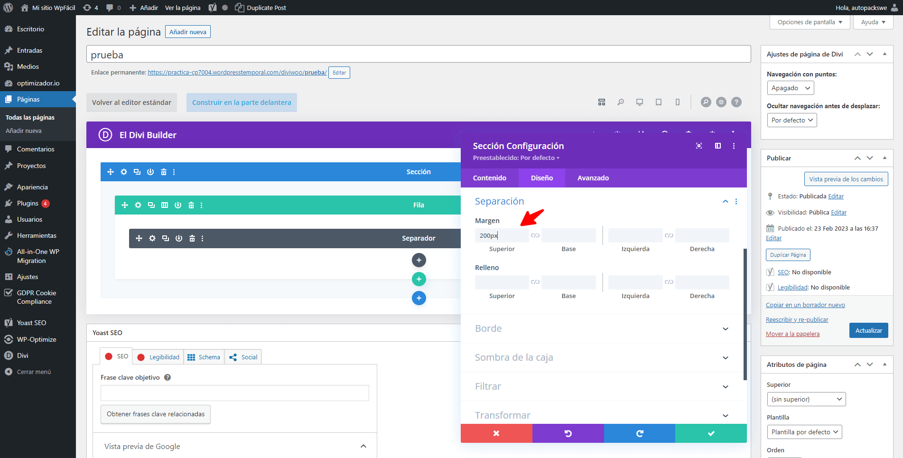Delete the Sección with trash icon
903x458 pixels.
(164, 172)
